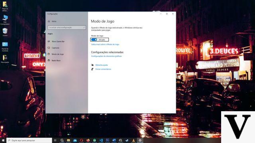Image resolution: width=255 pixels, height=143 pixels.
Task: Open the Xbox Game Bar settings page
Action: (58, 41)
